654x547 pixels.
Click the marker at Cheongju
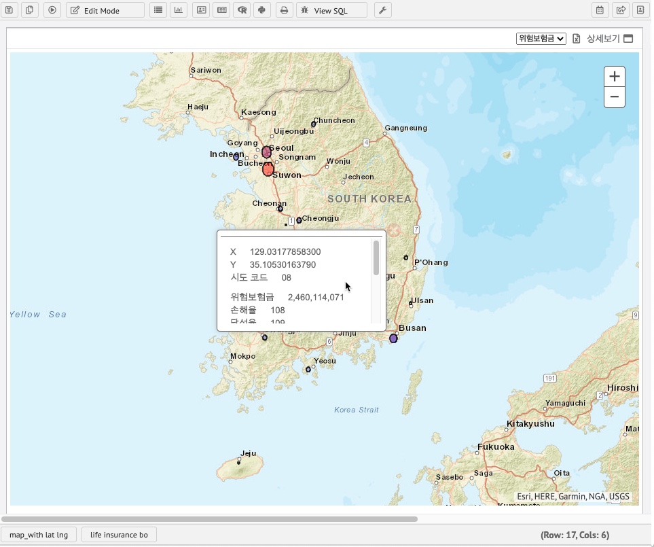(x=299, y=220)
